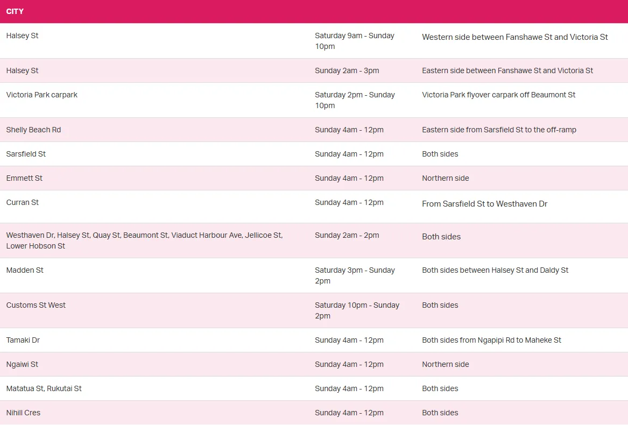Select 'Both sides' in Customs St West row
628x425 pixels.
440,305
